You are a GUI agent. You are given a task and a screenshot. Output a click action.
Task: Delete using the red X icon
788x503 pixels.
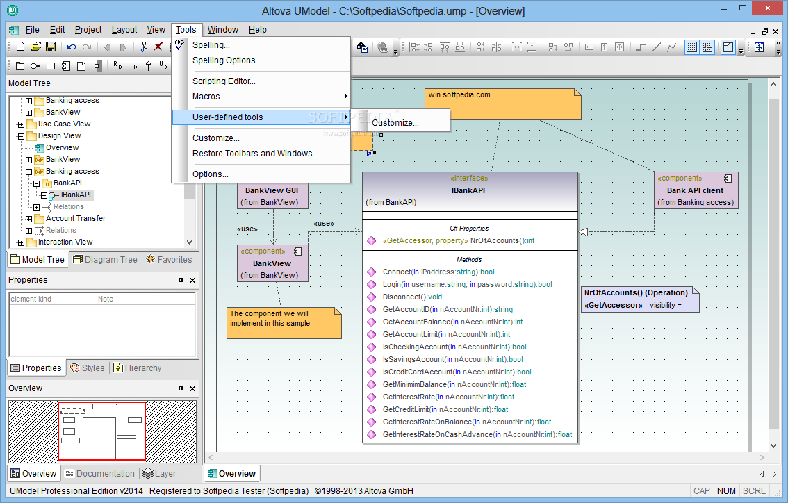(x=158, y=47)
